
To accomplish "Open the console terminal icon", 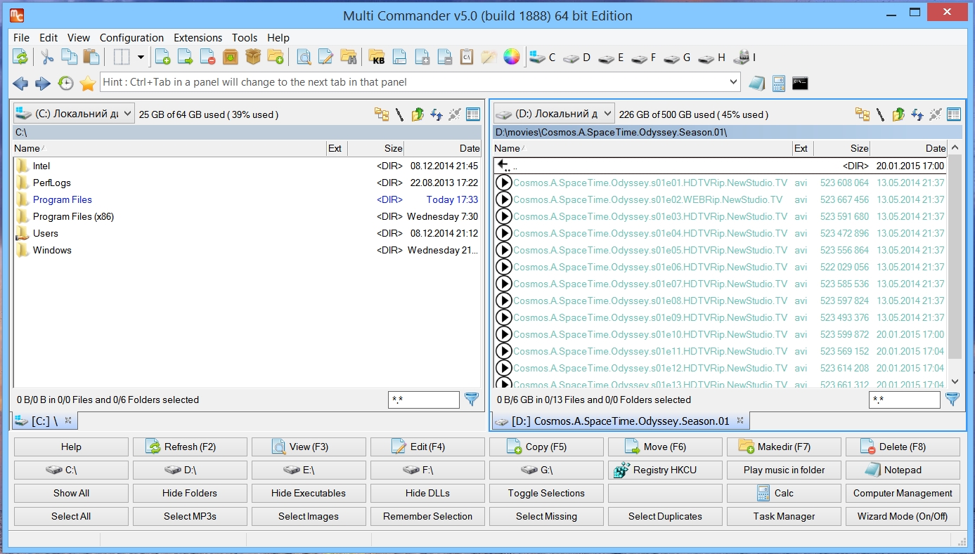I will (x=800, y=84).
